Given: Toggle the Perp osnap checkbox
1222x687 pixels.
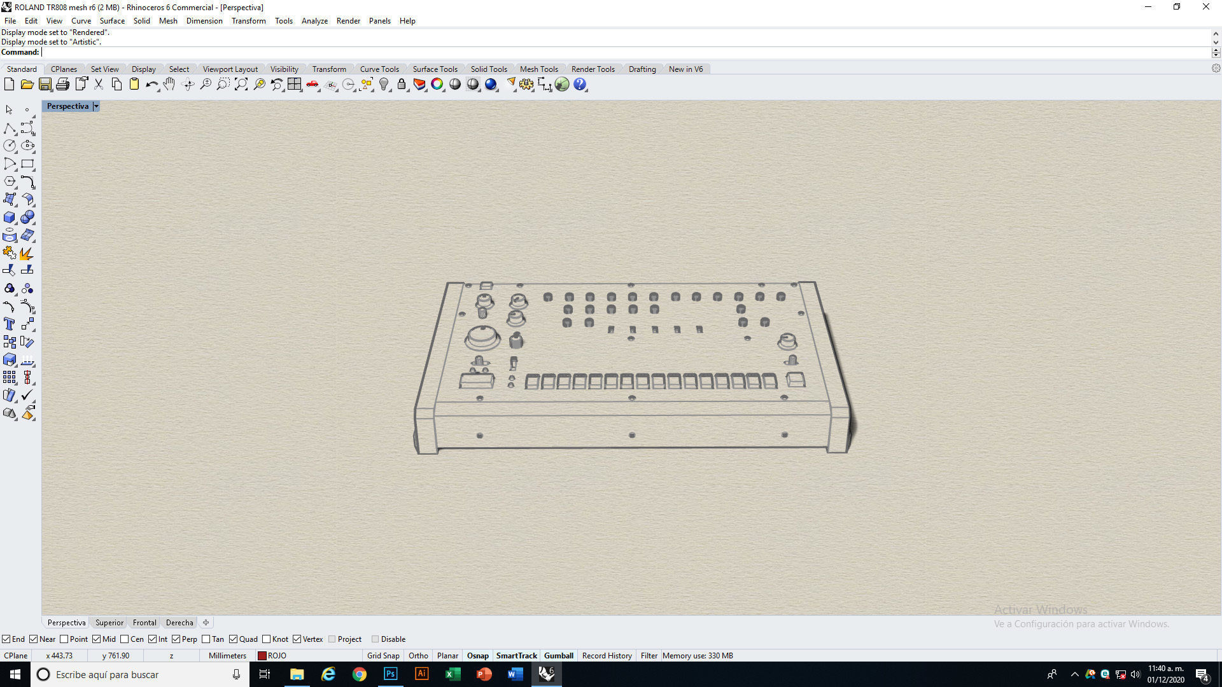Looking at the screenshot, I should (x=176, y=639).
